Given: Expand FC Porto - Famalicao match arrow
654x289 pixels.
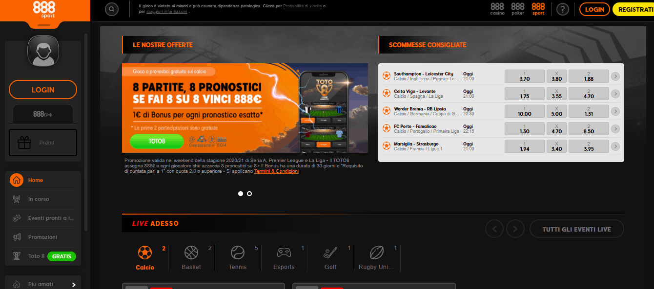Looking at the screenshot, I should [615, 129].
